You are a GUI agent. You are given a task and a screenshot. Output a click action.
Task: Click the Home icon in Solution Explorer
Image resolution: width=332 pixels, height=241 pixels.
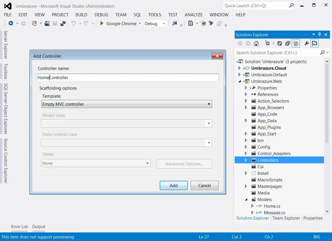click(x=256, y=43)
